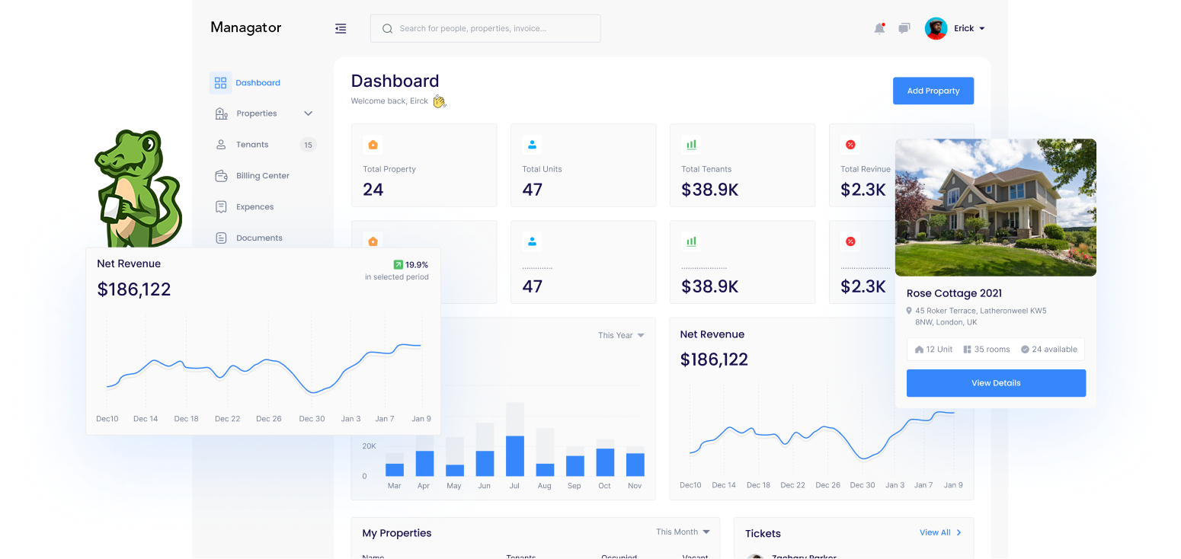Open Dashboard in the sidebar
The height and width of the screenshot is (559, 1181).
coord(258,83)
